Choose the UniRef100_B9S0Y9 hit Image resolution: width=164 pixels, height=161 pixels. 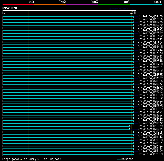[x=150, y=48]
